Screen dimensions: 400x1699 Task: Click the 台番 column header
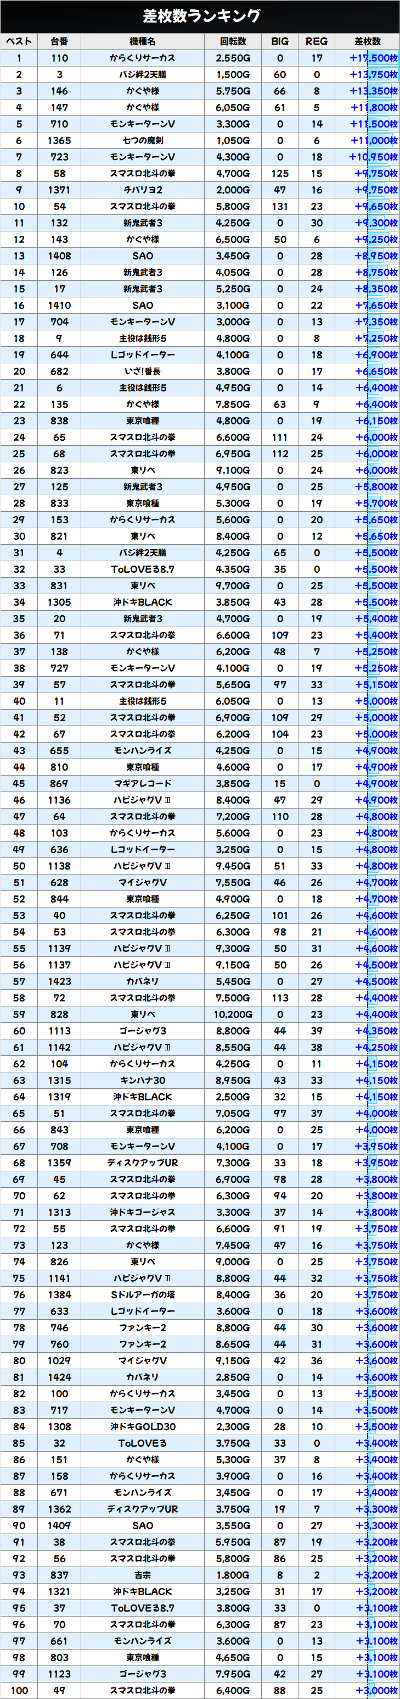point(59,42)
